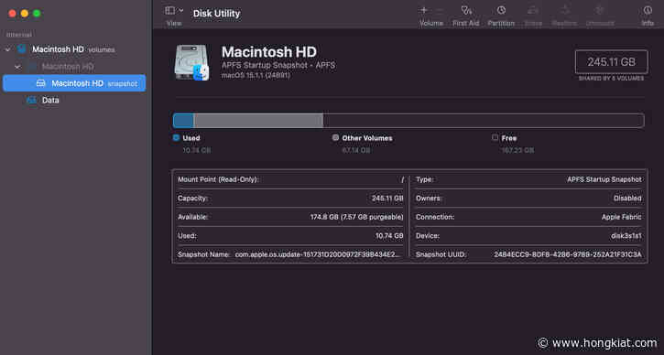The width and height of the screenshot is (664, 355).
Task: Zoom the window with green button
Action: tap(37, 14)
